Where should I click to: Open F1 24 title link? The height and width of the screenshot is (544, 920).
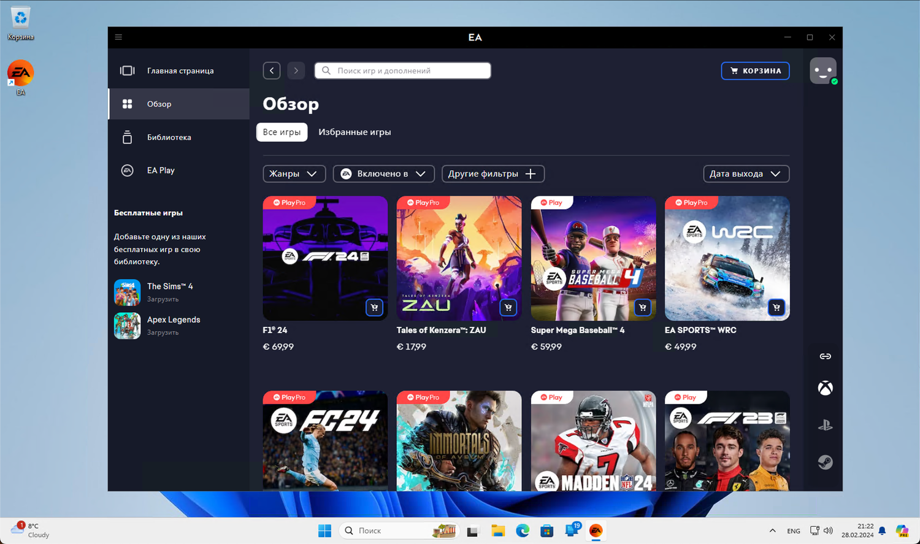(x=275, y=330)
